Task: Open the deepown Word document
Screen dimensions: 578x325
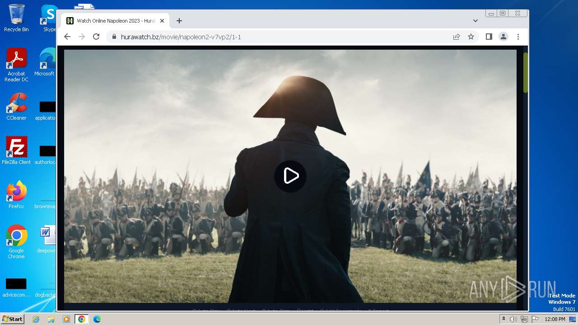Action: 46,239
